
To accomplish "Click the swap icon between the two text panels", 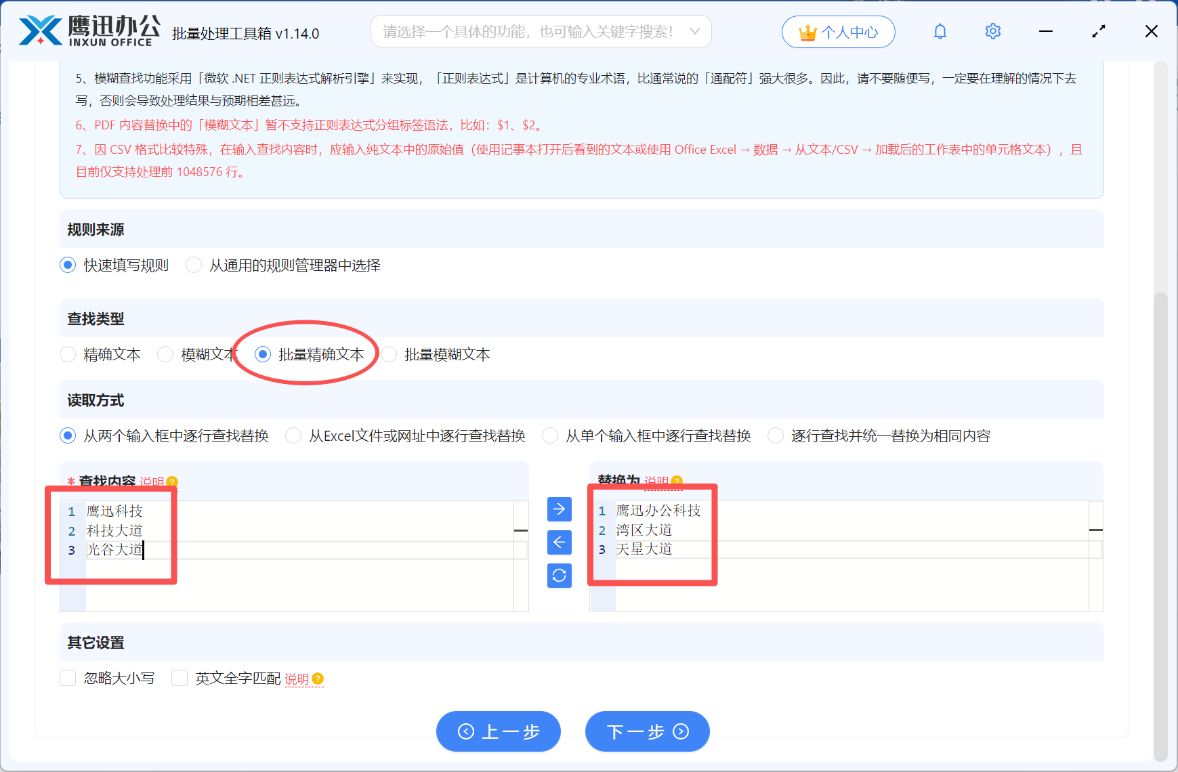I will [559, 576].
